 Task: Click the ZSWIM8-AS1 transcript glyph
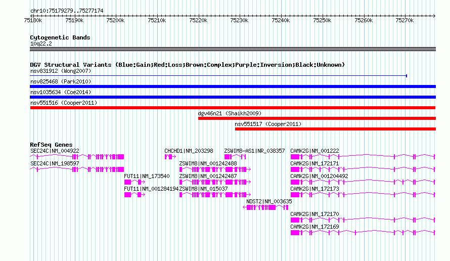tap(235, 157)
